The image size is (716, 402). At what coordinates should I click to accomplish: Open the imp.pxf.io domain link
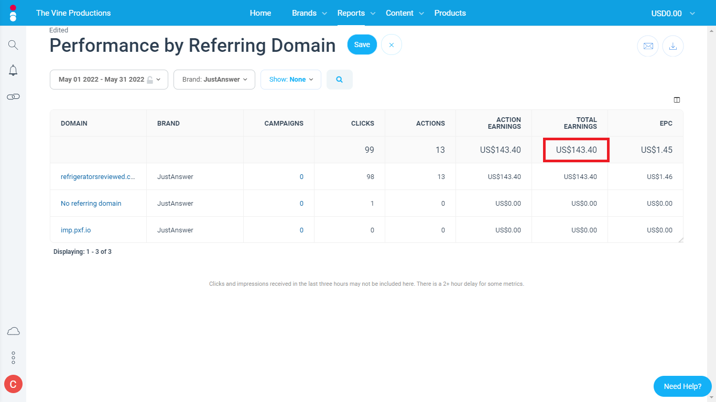[x=75, y=230]
